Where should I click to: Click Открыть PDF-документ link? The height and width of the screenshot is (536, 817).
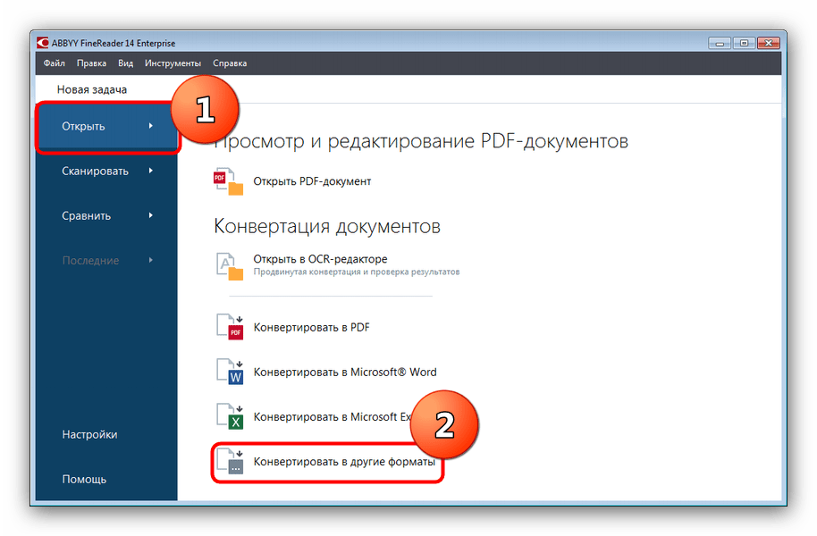pyautogui.click(x=312, y=181)
